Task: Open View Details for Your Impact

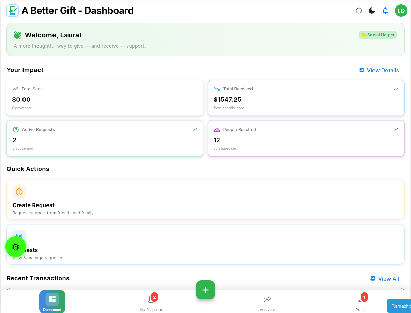Action: (x=379, y=70)
